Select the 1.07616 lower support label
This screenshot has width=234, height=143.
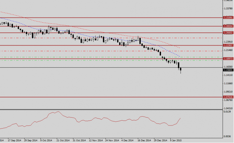point(228,97)
